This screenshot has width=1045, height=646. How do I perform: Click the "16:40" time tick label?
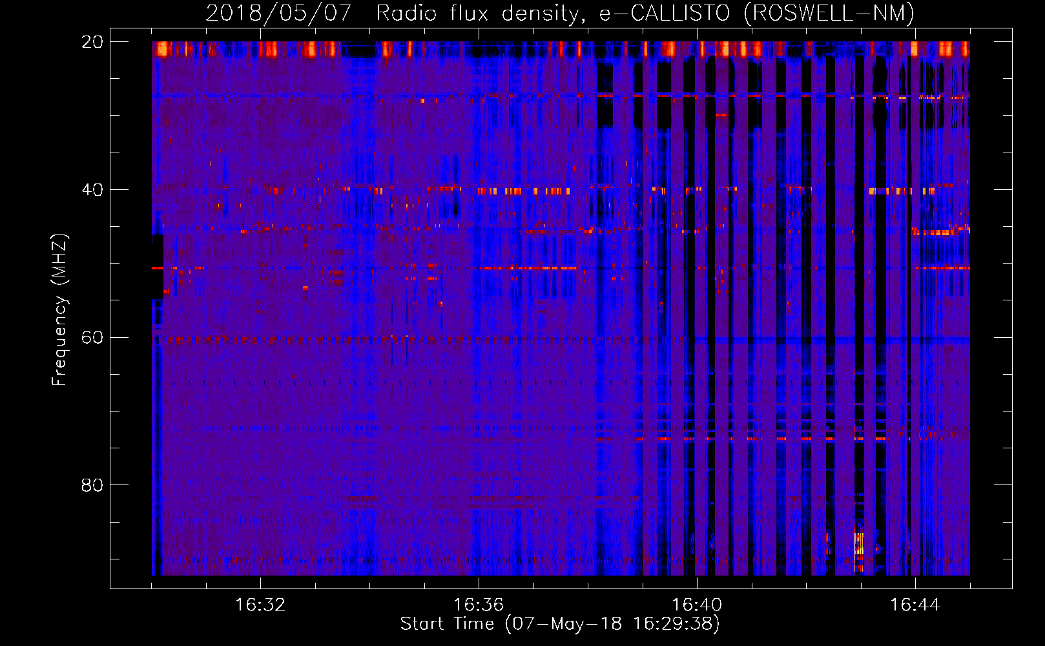point(697,605)
